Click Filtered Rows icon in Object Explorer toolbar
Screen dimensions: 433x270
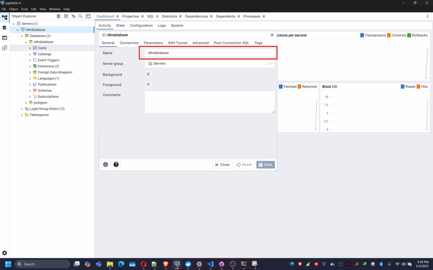pos(74,16)
